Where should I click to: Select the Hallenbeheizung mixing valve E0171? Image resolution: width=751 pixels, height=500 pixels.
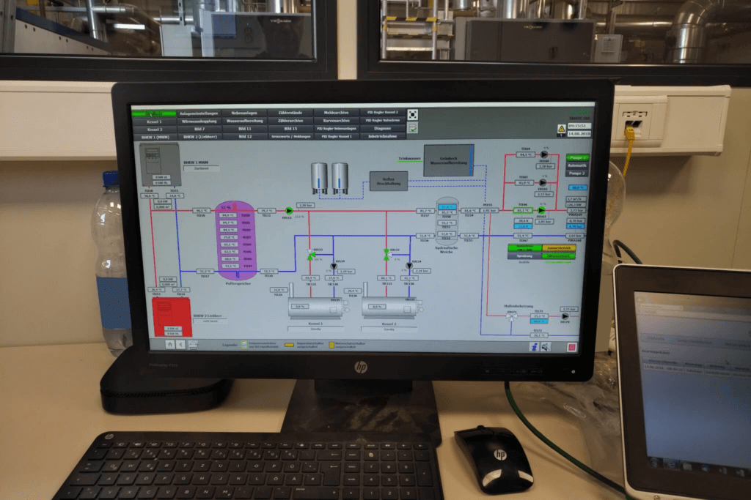coord(511,316)
